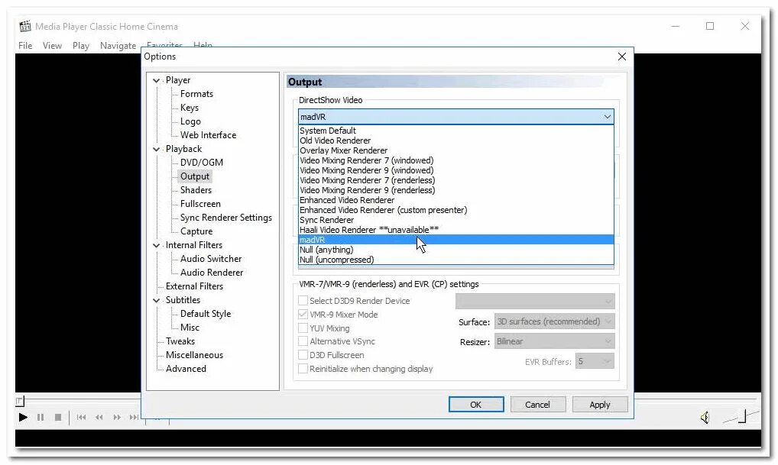Open Web Interface page in tree
Viewport: 778px width, 465px height.
point(208,135)
